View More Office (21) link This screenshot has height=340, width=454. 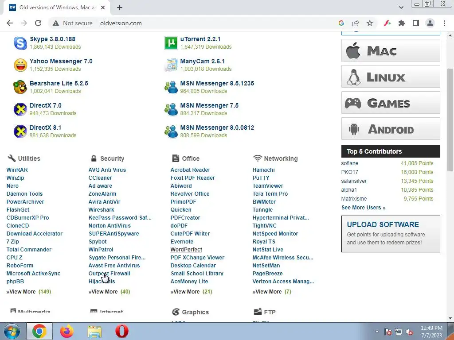tap(192, 292)
